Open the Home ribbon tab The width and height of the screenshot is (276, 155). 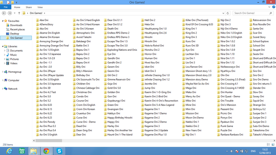[17, 7]
